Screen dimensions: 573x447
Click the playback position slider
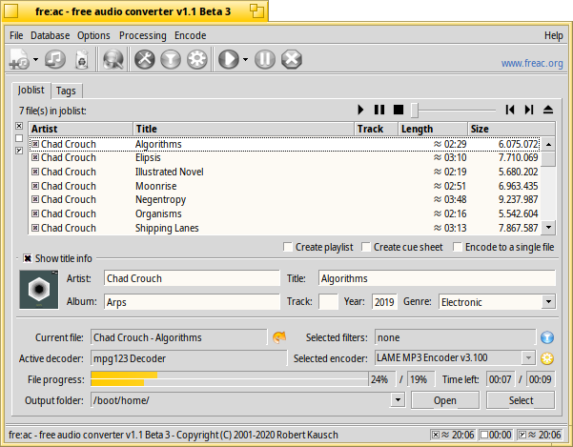[x=453, y=110]
